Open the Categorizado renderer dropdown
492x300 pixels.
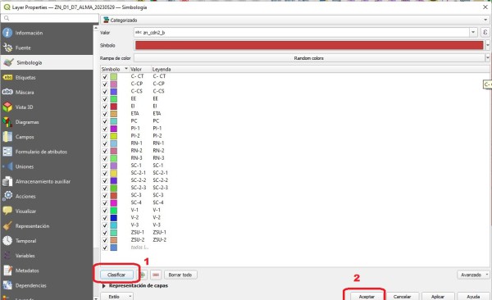[295, 20]
